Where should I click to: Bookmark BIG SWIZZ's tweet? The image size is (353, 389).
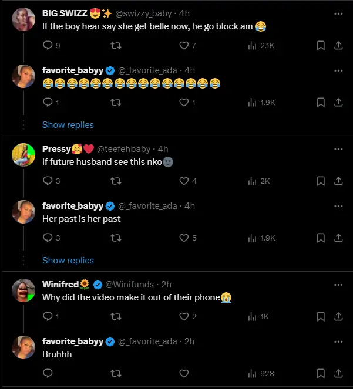tap(321, 45)
